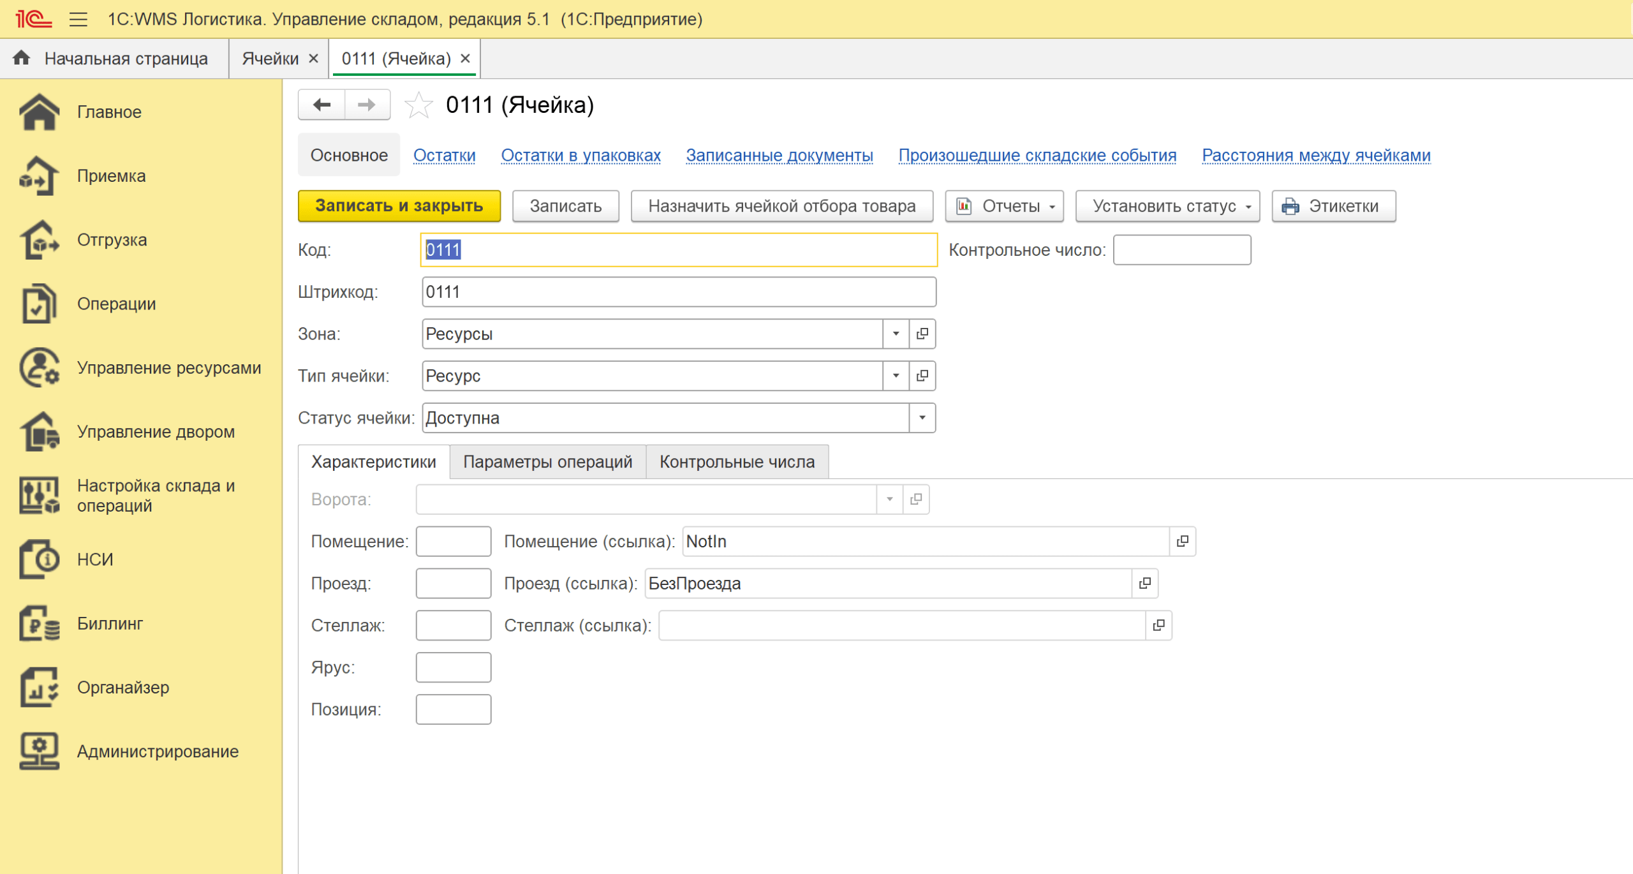The height and width of the screenshot is (874, 1633).
Task: Open the Установить статус dropdown menu
Action: pos(1167,206)
